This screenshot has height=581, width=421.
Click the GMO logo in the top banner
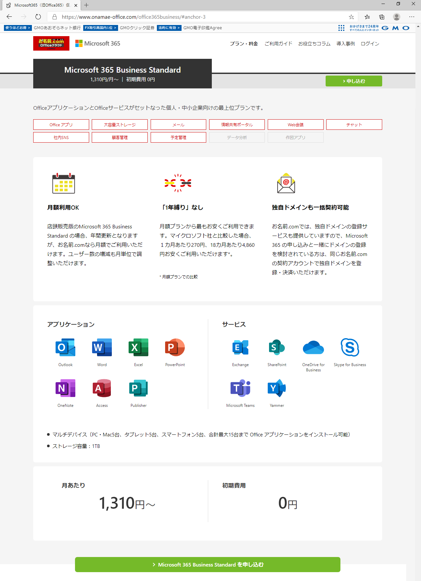395,28
